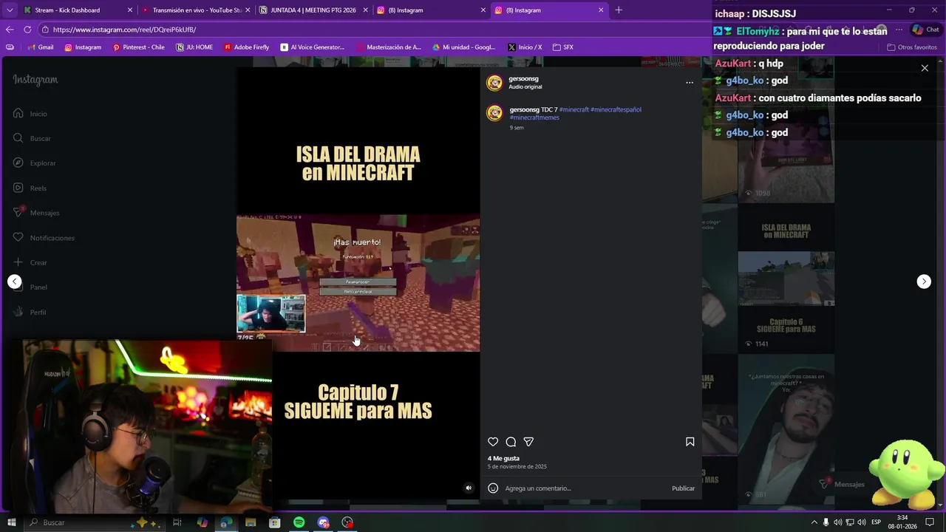This screenshot has width=946, height=532.
Task: Expand the Otros favoritos folder
Action: coord(912,47)
